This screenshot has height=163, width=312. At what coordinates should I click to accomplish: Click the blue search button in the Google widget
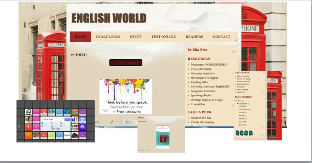[x=67, y=119]
